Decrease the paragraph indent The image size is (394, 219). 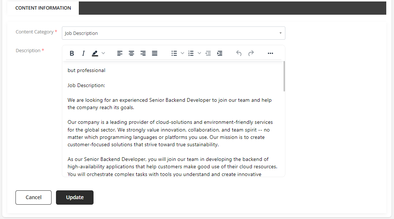point(208,53)
